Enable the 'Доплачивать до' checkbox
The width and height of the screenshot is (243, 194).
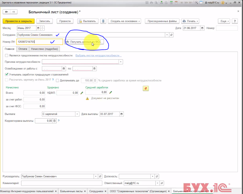coord(57,80)
